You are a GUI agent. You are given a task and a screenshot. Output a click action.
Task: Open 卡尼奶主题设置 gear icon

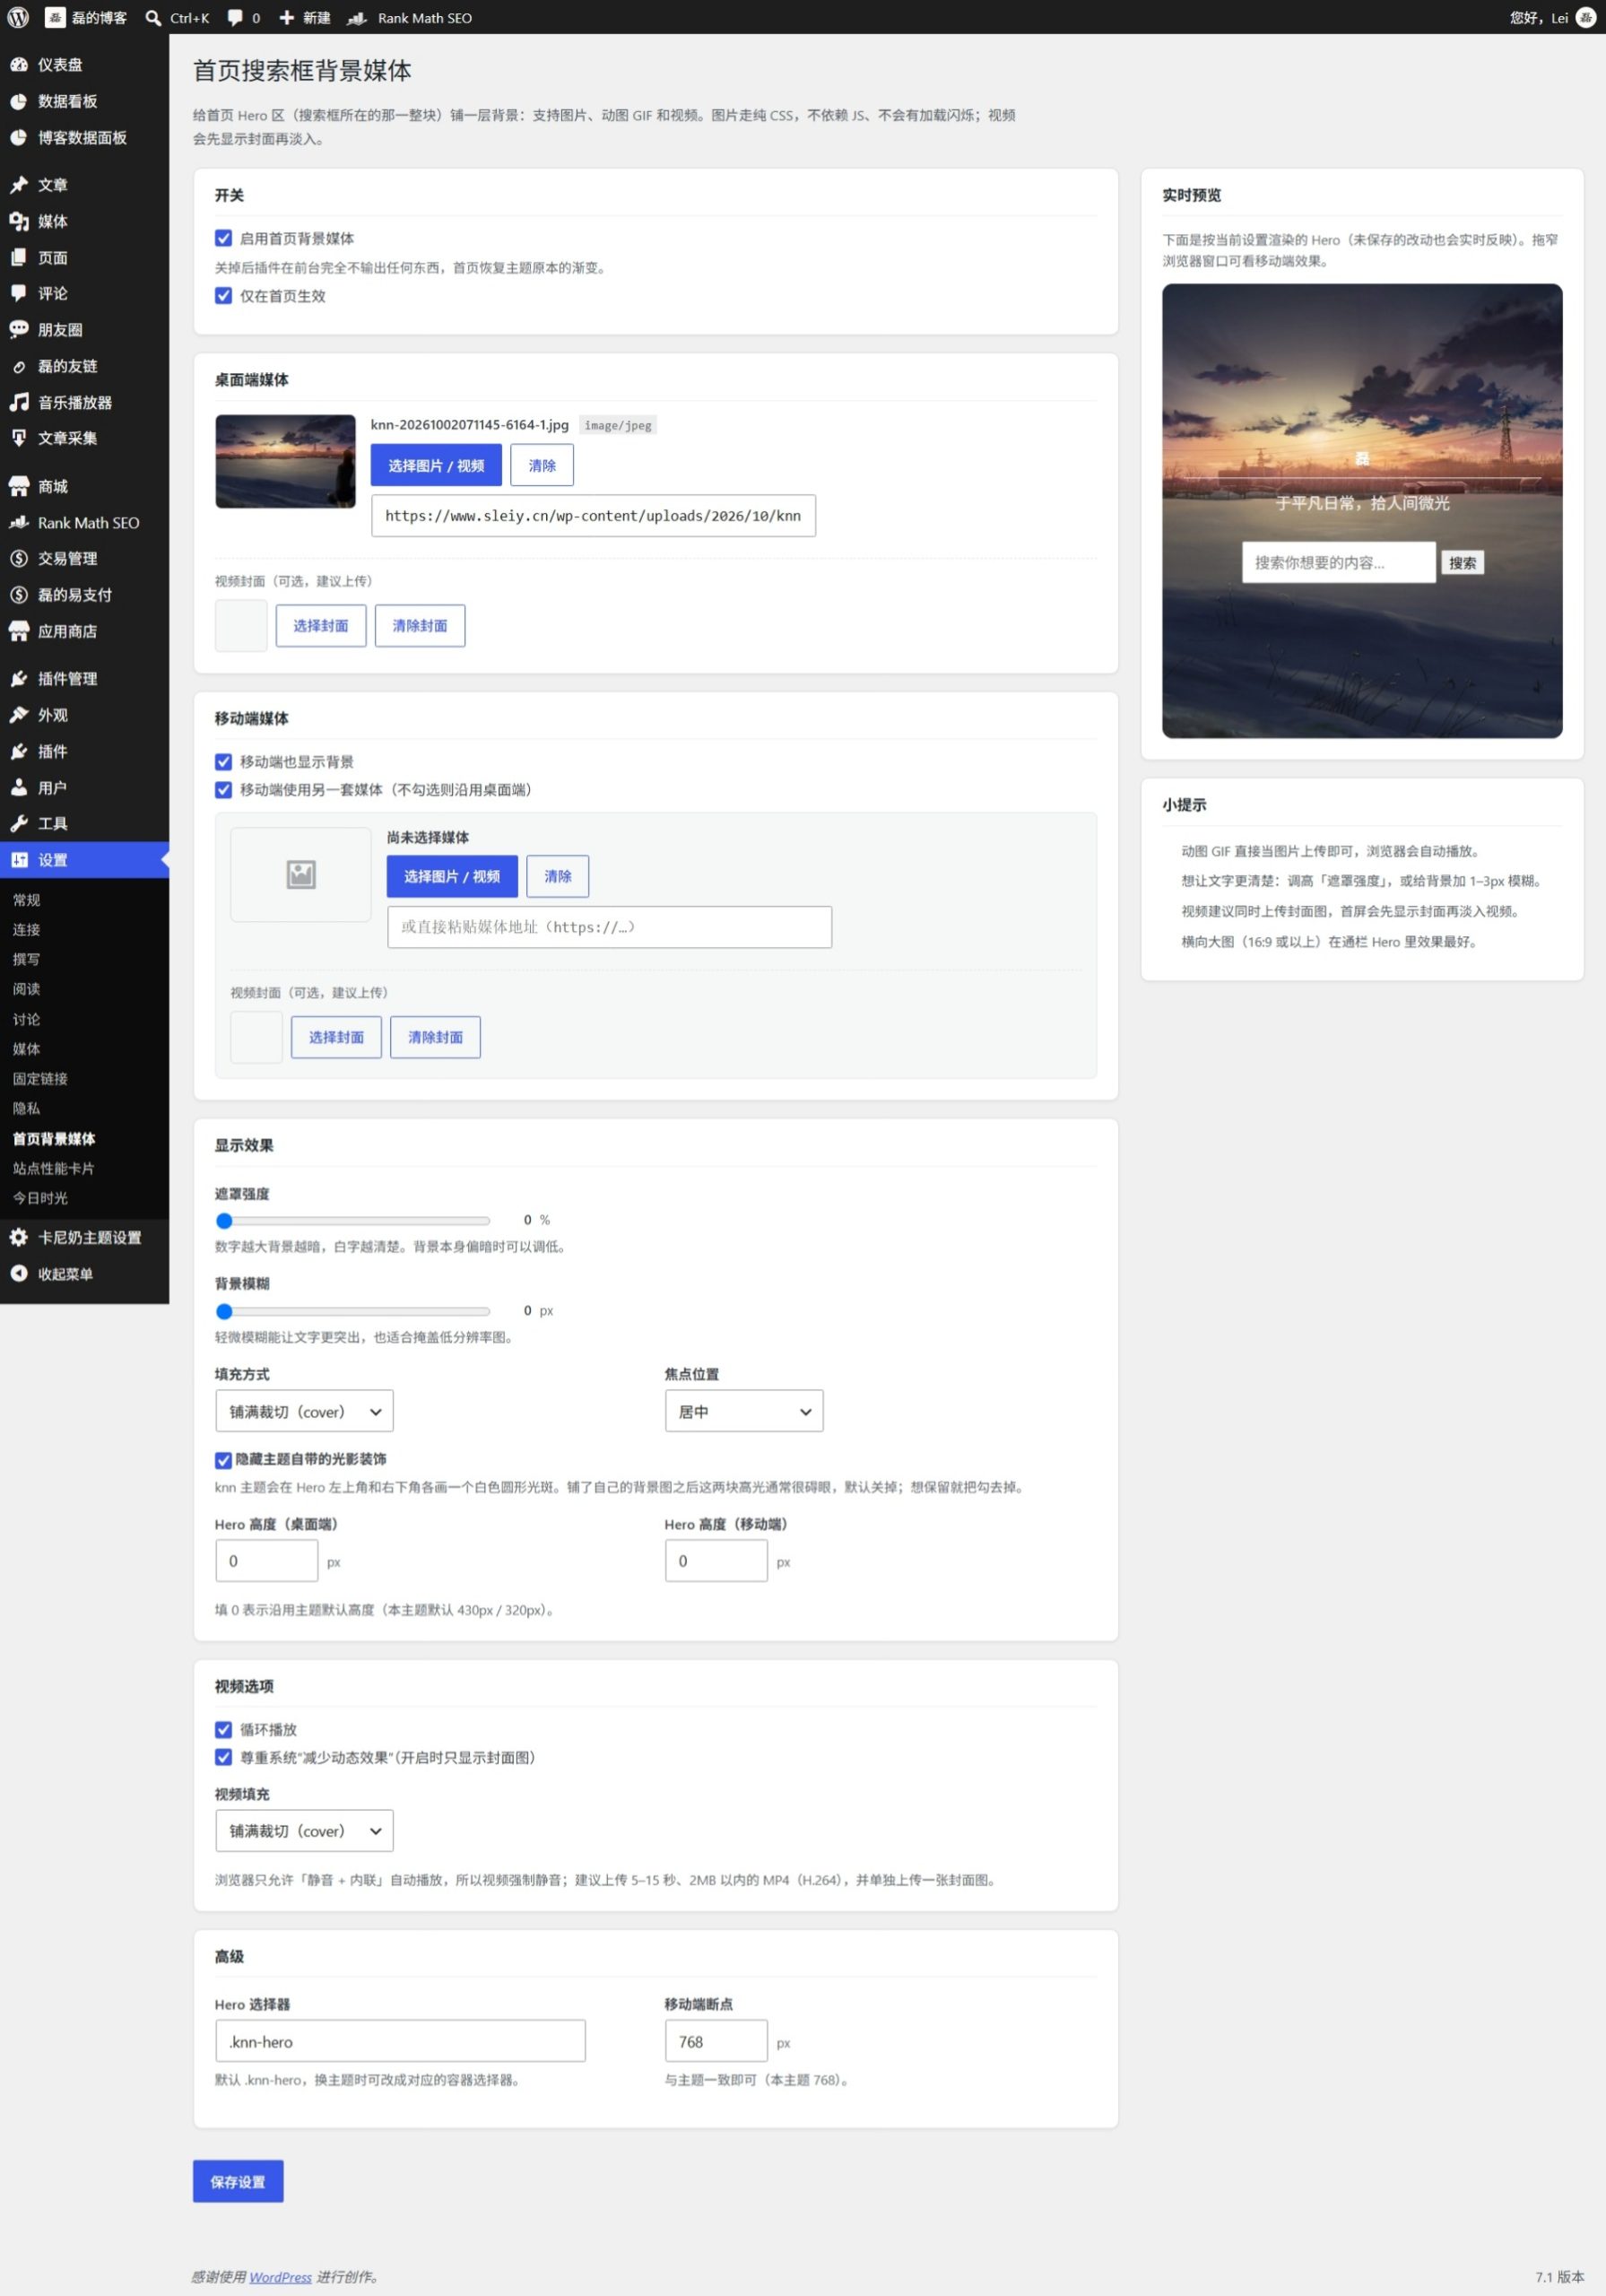(x=19, y=1237)
